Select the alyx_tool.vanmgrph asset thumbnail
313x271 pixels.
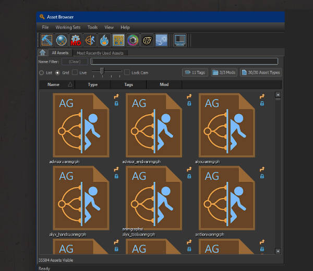coord(154,198)
